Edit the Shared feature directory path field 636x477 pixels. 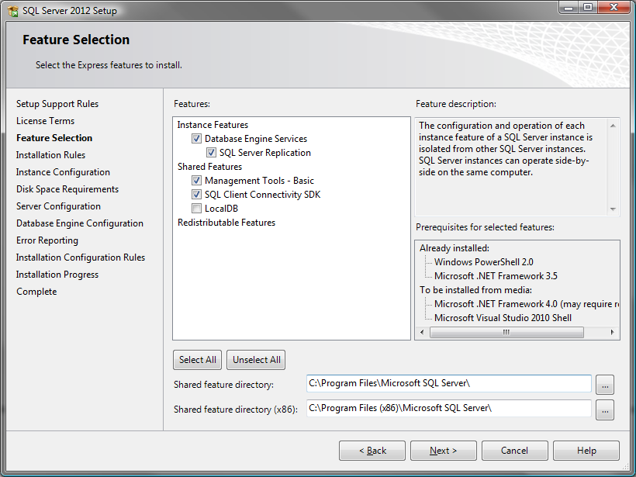click(448, 384)
